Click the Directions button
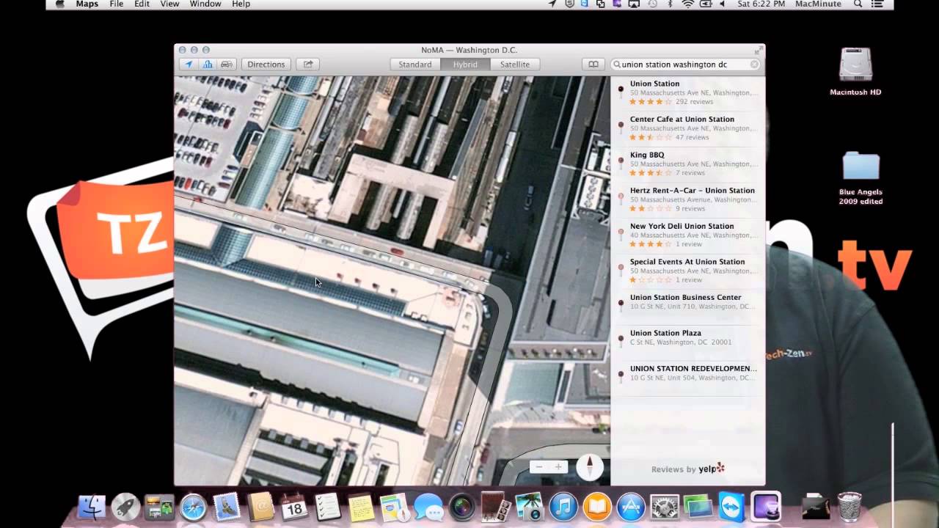939x528 pixels. coord(266,64)
